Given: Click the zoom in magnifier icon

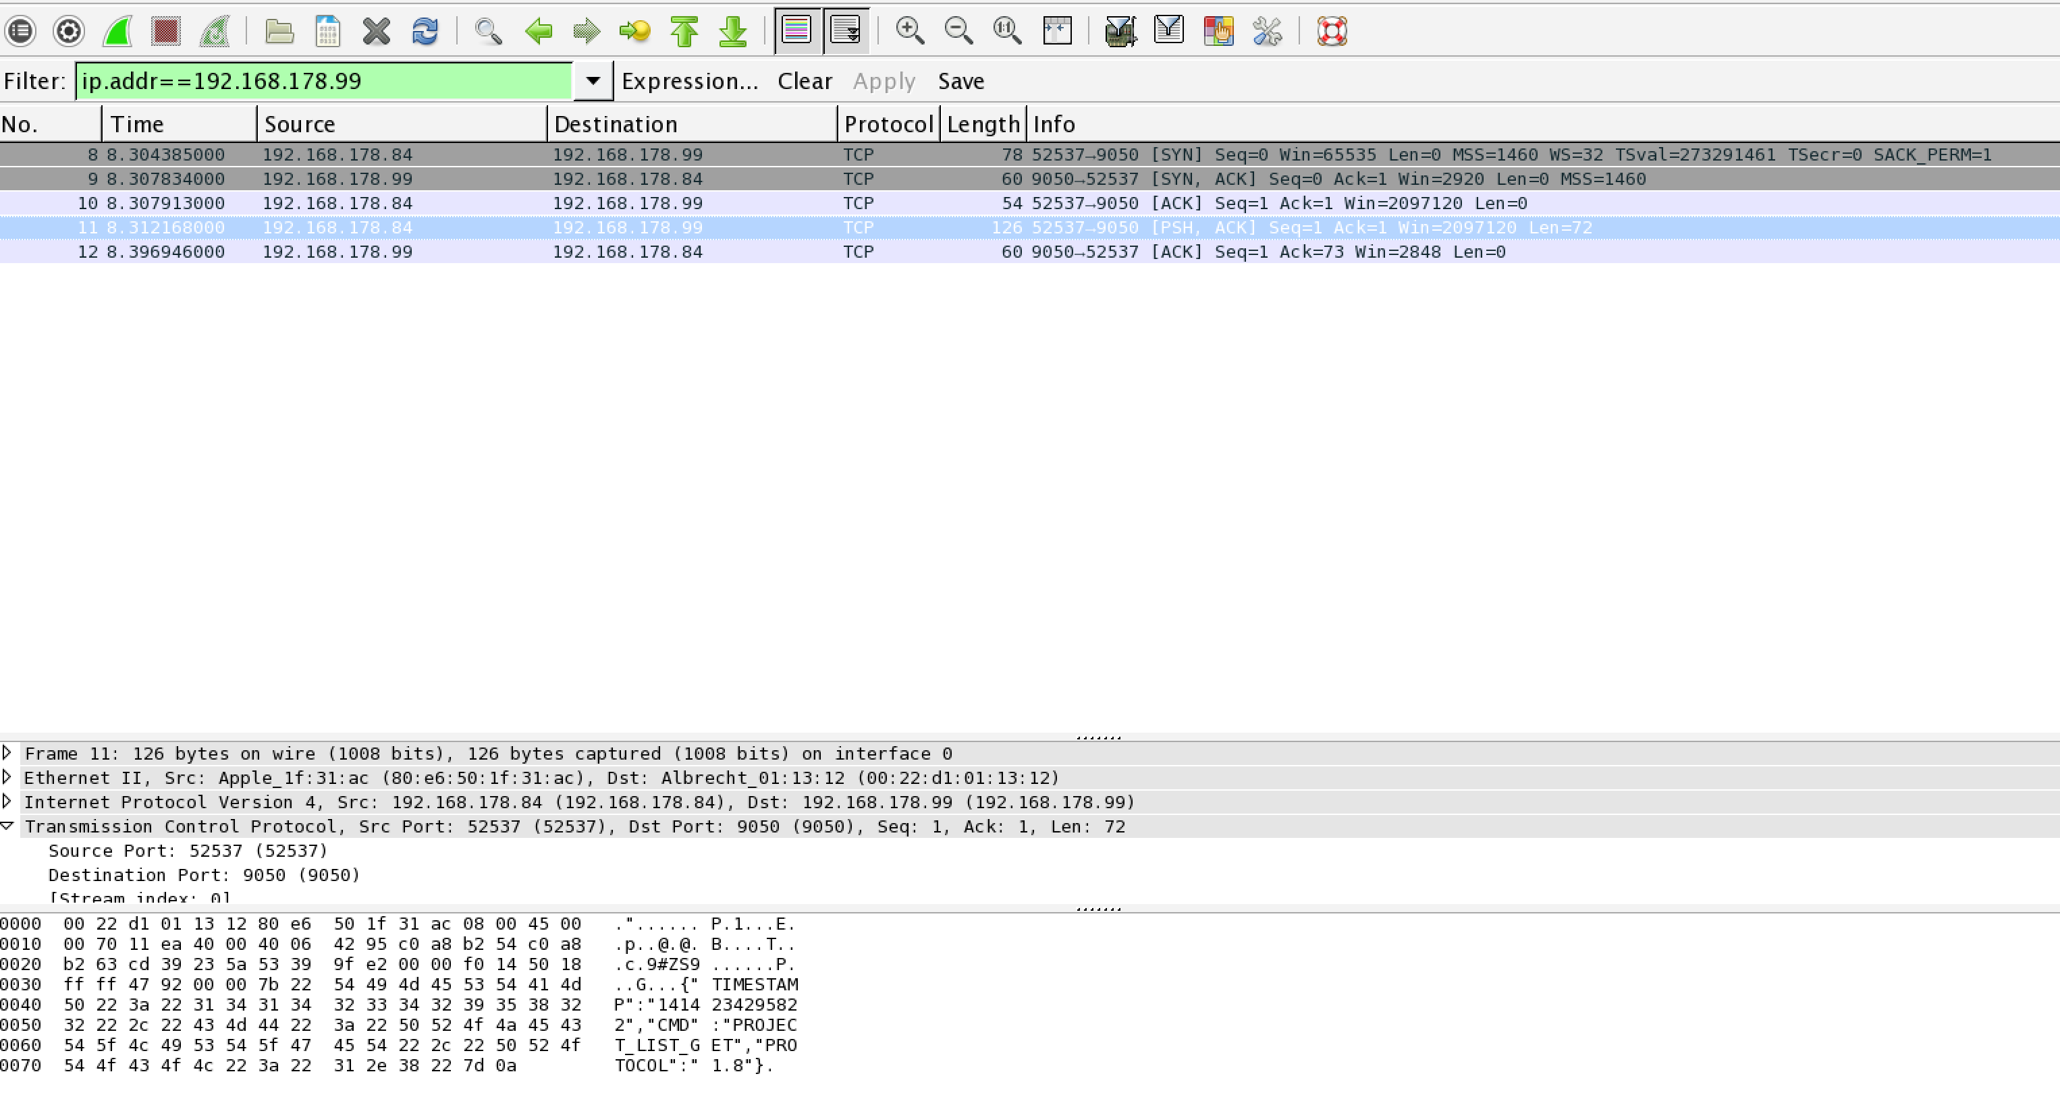Looking at the screenshot, I should tap(909, 32).
